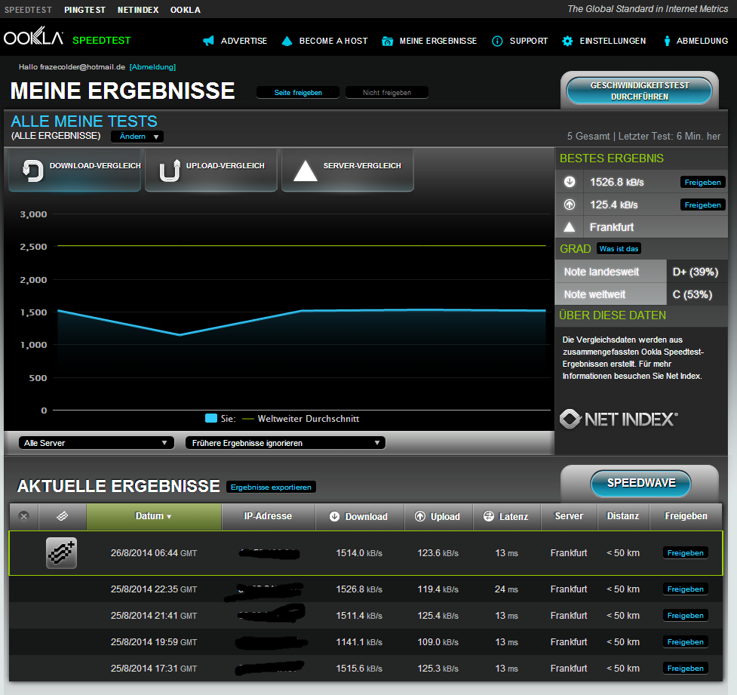
Task: Click Freigeben for the 26/8/2014 06:44 row
Action: (685, 553)
